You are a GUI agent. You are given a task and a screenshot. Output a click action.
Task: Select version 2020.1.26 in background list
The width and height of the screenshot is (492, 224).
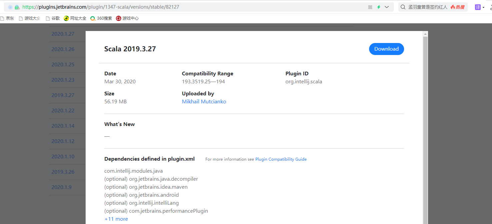coord(63,49)
